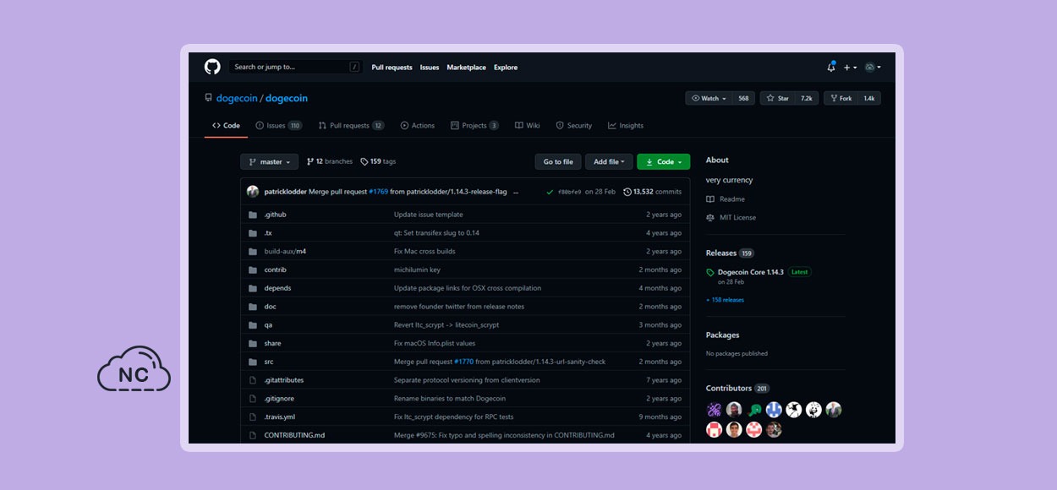
Task: Open the Wiki tab
Action: point(528,126)
